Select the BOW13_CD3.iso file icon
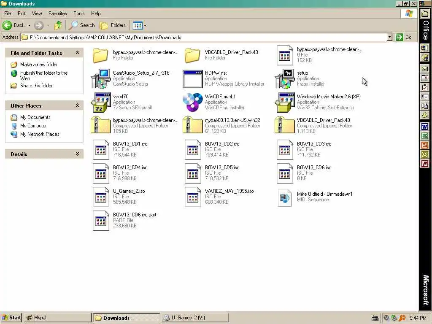 click(x=285, y=150)
